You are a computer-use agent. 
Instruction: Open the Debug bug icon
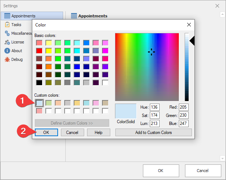(7, 59)
